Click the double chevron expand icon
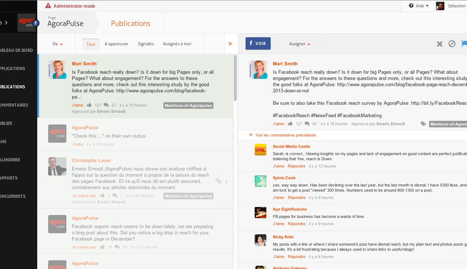Viewport: 467px width, 269px height. coord(230,44)
